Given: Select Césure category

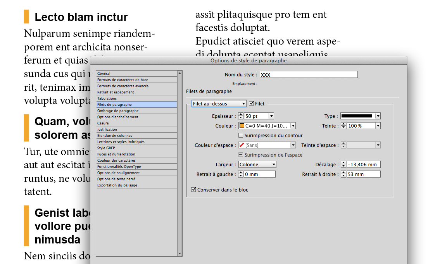Looking at the screenshot, I should [136, 123].
